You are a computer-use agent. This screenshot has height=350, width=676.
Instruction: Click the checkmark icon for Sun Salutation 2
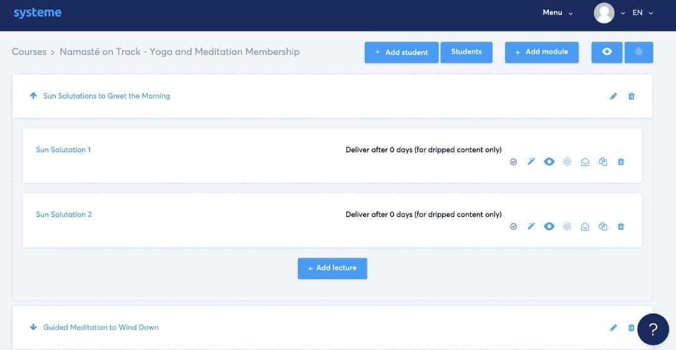pyautogui.click(x=513, y=227)
